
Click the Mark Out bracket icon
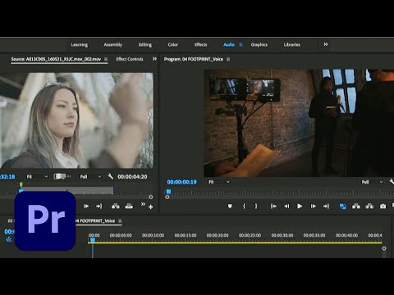(256, 206)
